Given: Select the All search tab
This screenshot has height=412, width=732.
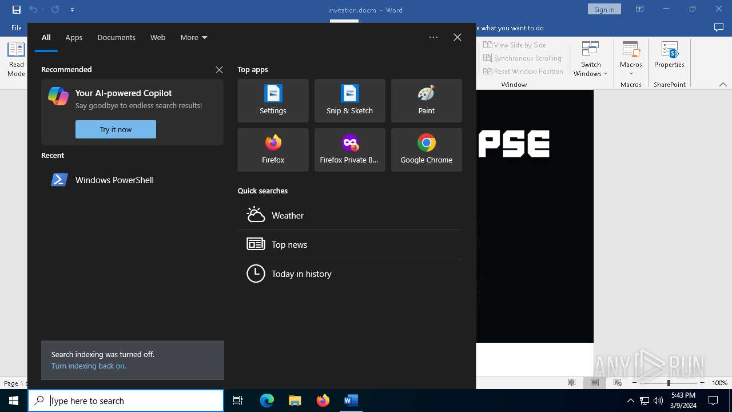Looking at the screenshot, I should point(46,37).
